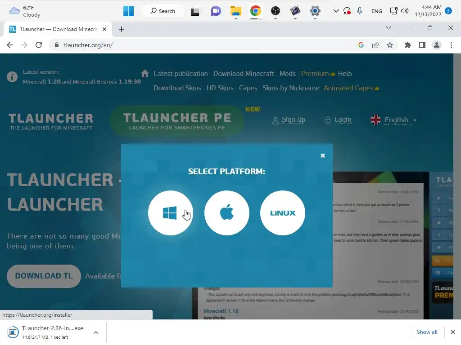Open the Minecraft 1.16 article heading
The height and width of the screenshot is (345, 461).
tap(221, 311)
